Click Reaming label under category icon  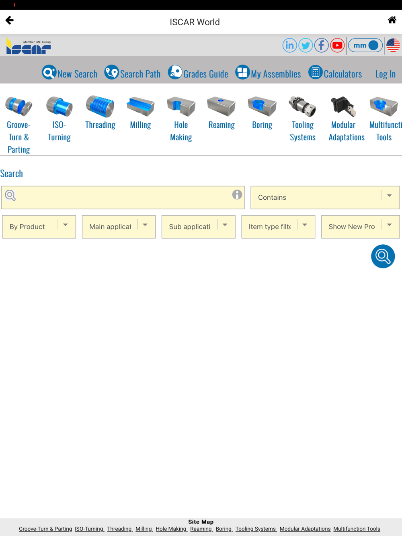(222, 125)
